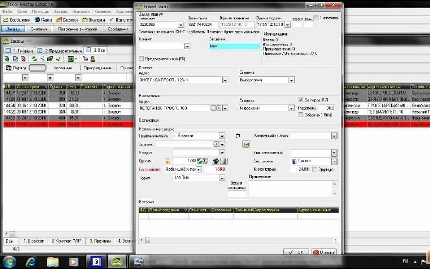This screenshot has height=269, width=430.
Task: Toggle the Почасовой checkbox
Action: click(x=316, y=18)
